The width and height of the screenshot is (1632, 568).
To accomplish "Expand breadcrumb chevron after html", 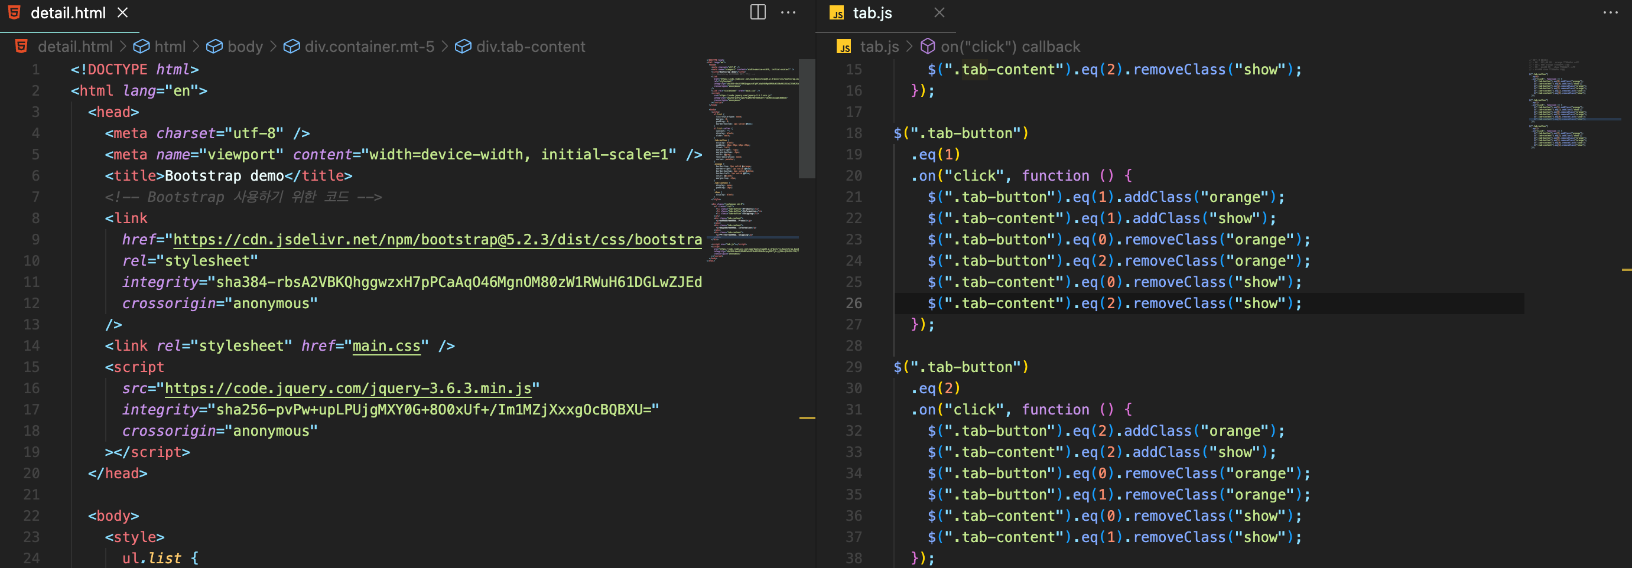I will (196, 46).
